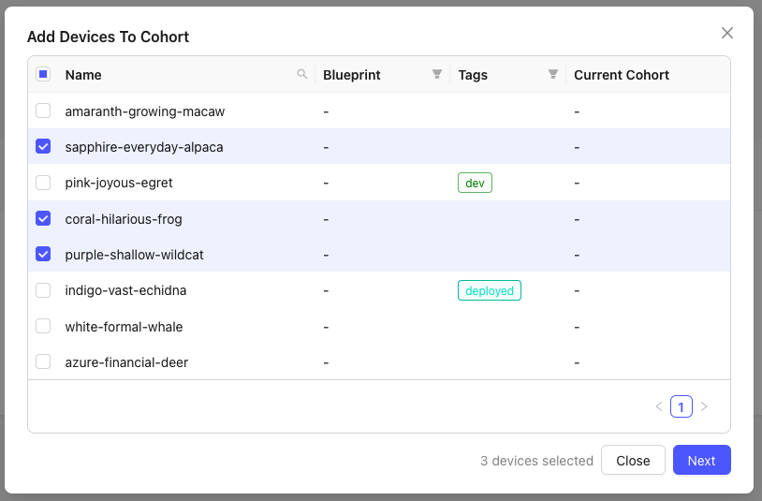
Task: Click the Tags column header
Action: [x=473, y=75]
